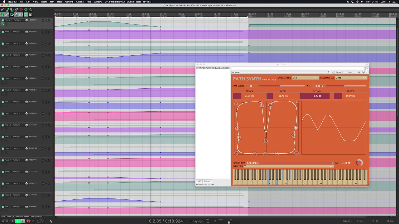Open the round arrow menu on Point12_Y envelope

(x=49, y=20)
